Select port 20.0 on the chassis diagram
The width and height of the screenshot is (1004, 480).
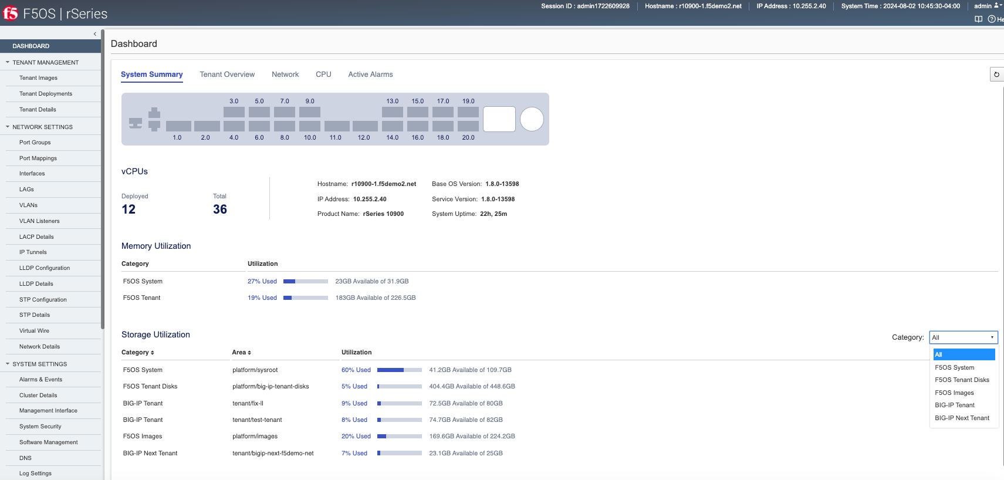[468, 126]
